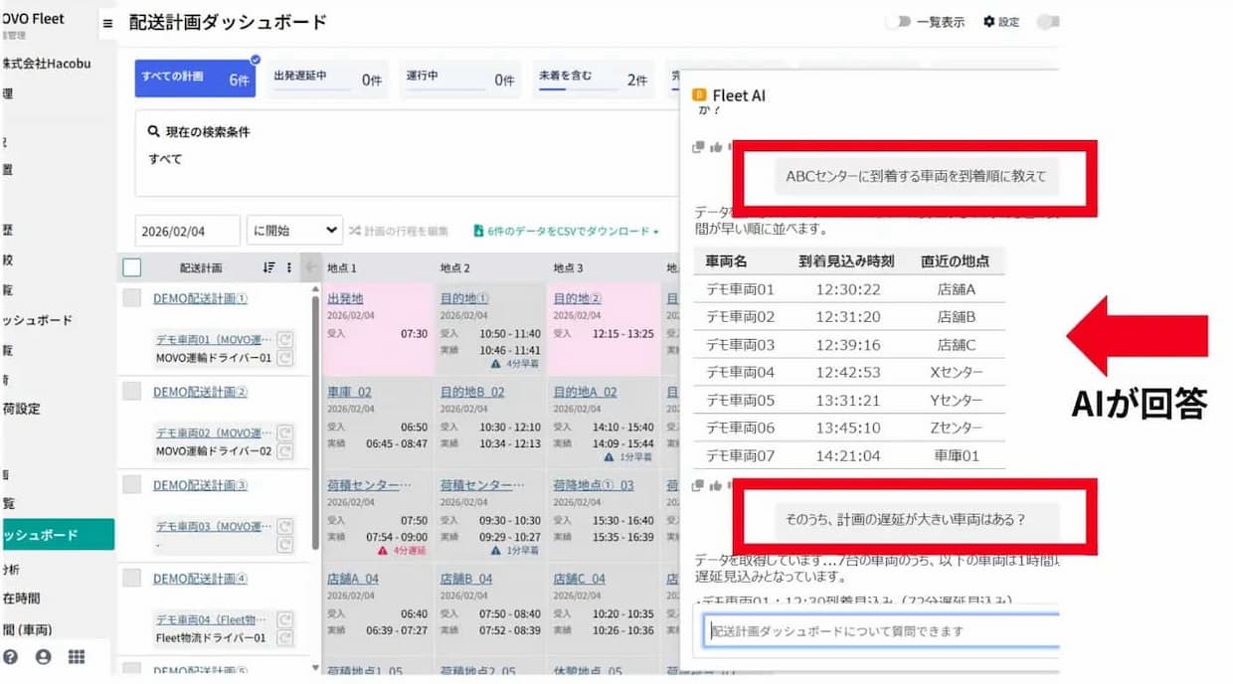Open the user account icon
The width and height of the screenshot is (1233, 684).
pyautogui.click(x=43, y=657)
